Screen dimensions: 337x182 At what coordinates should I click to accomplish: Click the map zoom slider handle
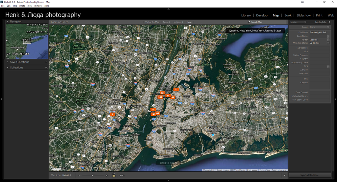pyautogui.click(x=92, y=175)
